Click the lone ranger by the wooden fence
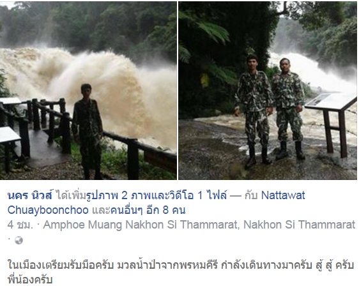The width and height of the screenshot is (359, 293). 88,131
